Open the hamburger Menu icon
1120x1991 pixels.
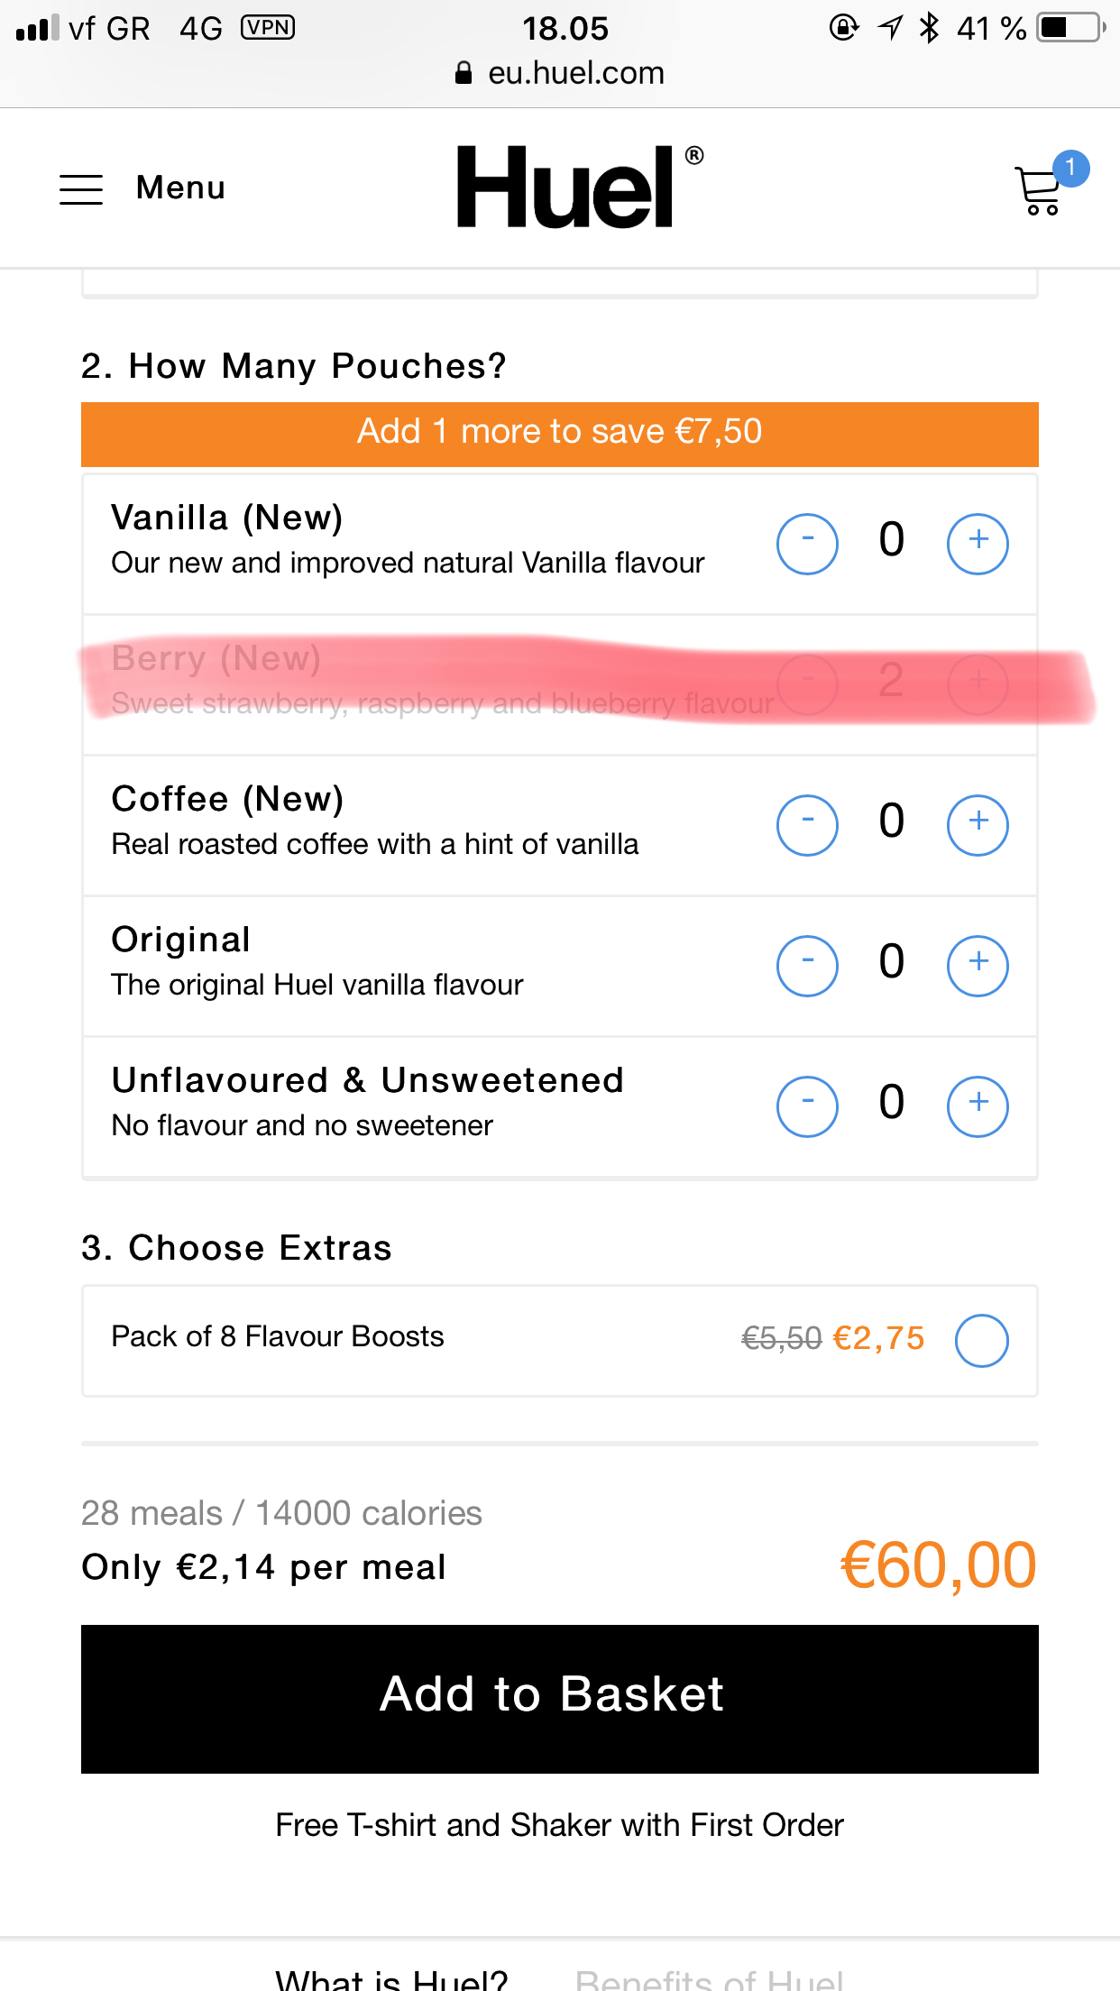[81, 189]
